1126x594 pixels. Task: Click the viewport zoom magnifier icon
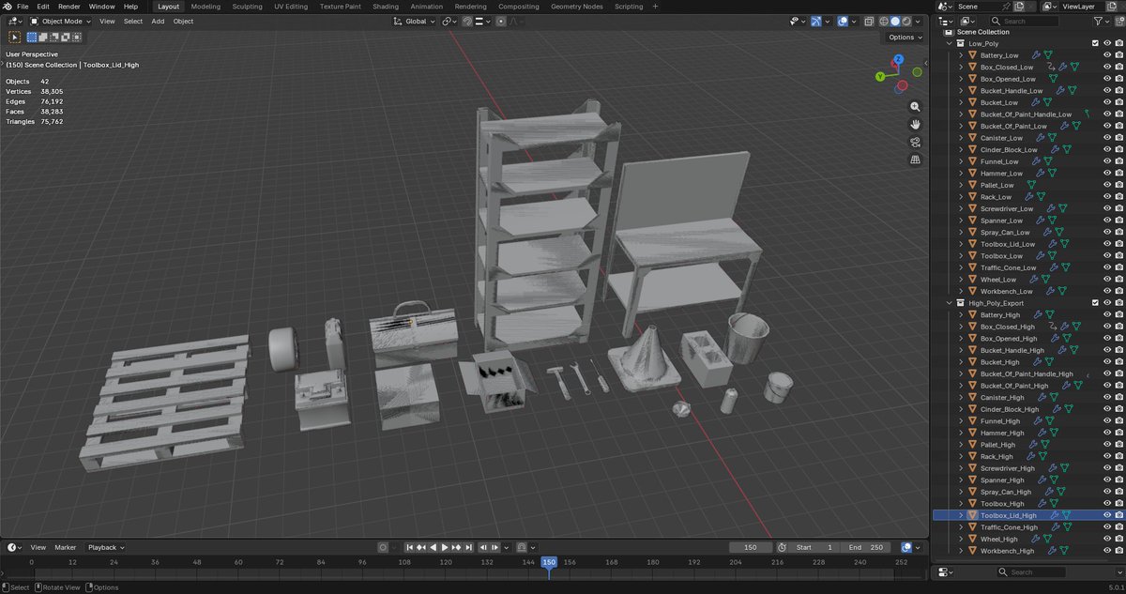point(915,107)
